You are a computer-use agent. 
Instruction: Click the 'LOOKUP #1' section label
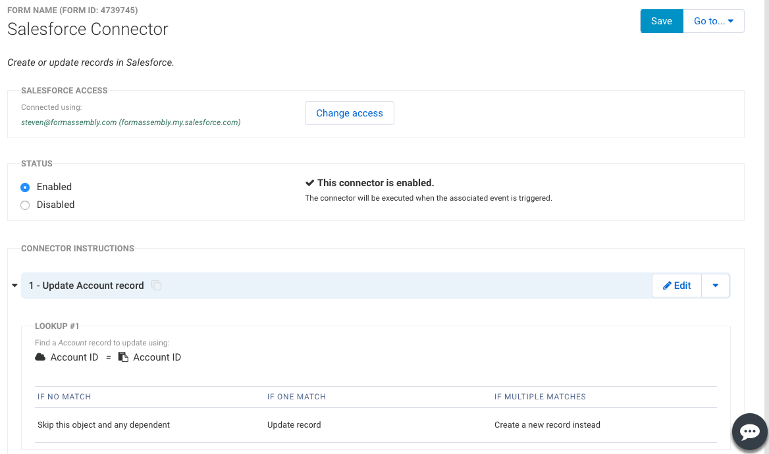(x=57, y=326)
